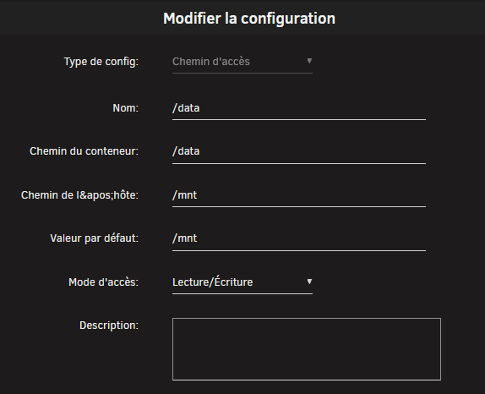This screenshot has height=394, width=485.
Task: Click the /data text in the Nom field
Action: tap(186, 108)
